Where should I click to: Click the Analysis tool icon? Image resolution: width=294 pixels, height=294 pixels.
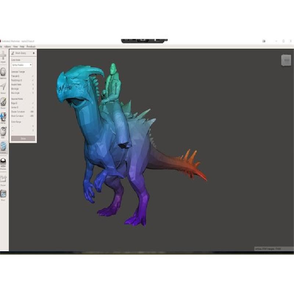pos(3,146)
